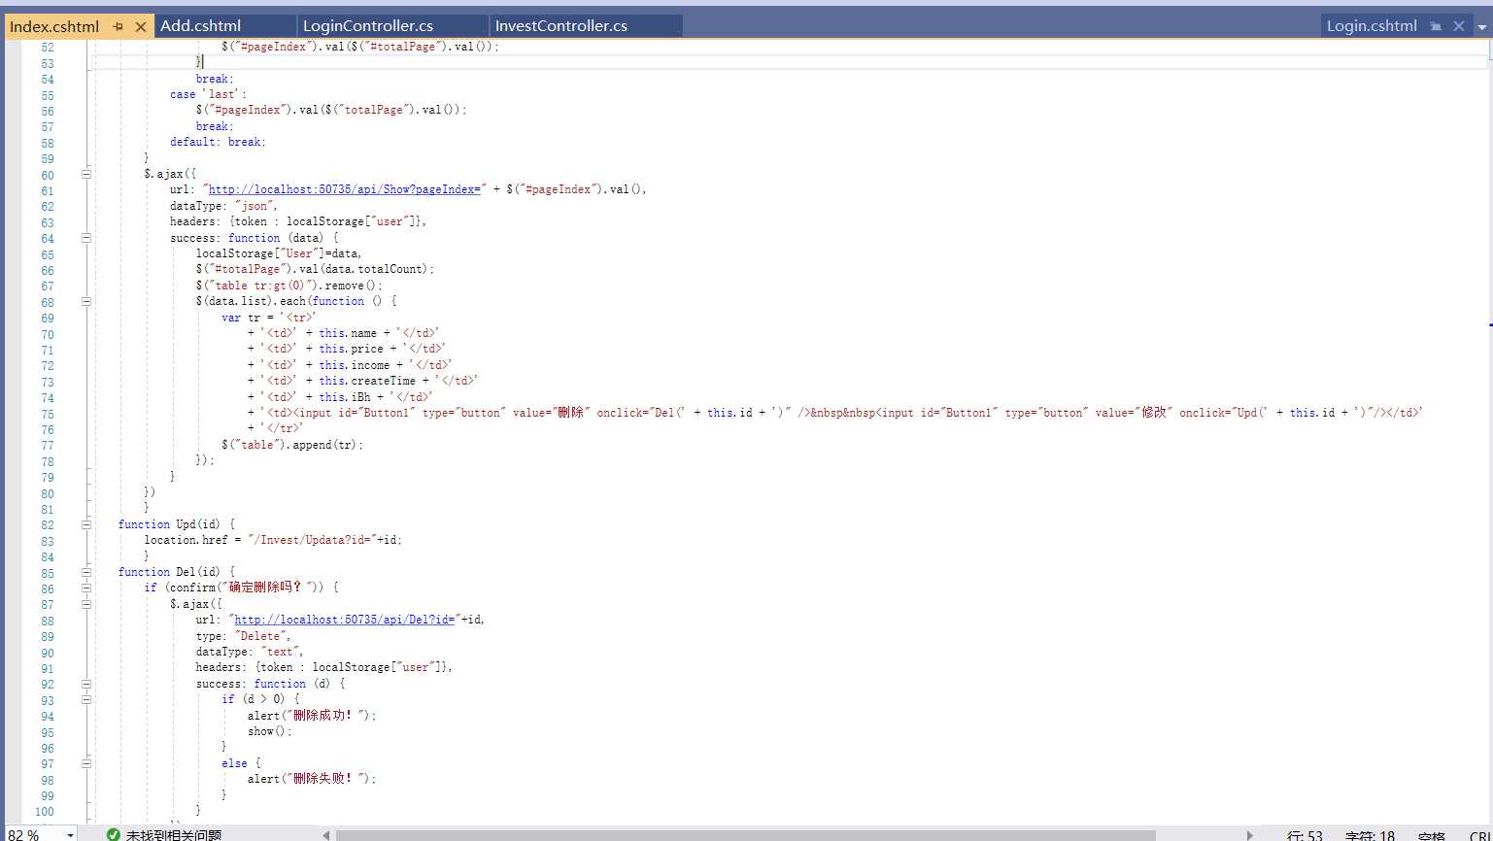Click 'this.income' on line 72

coord(355,365)
